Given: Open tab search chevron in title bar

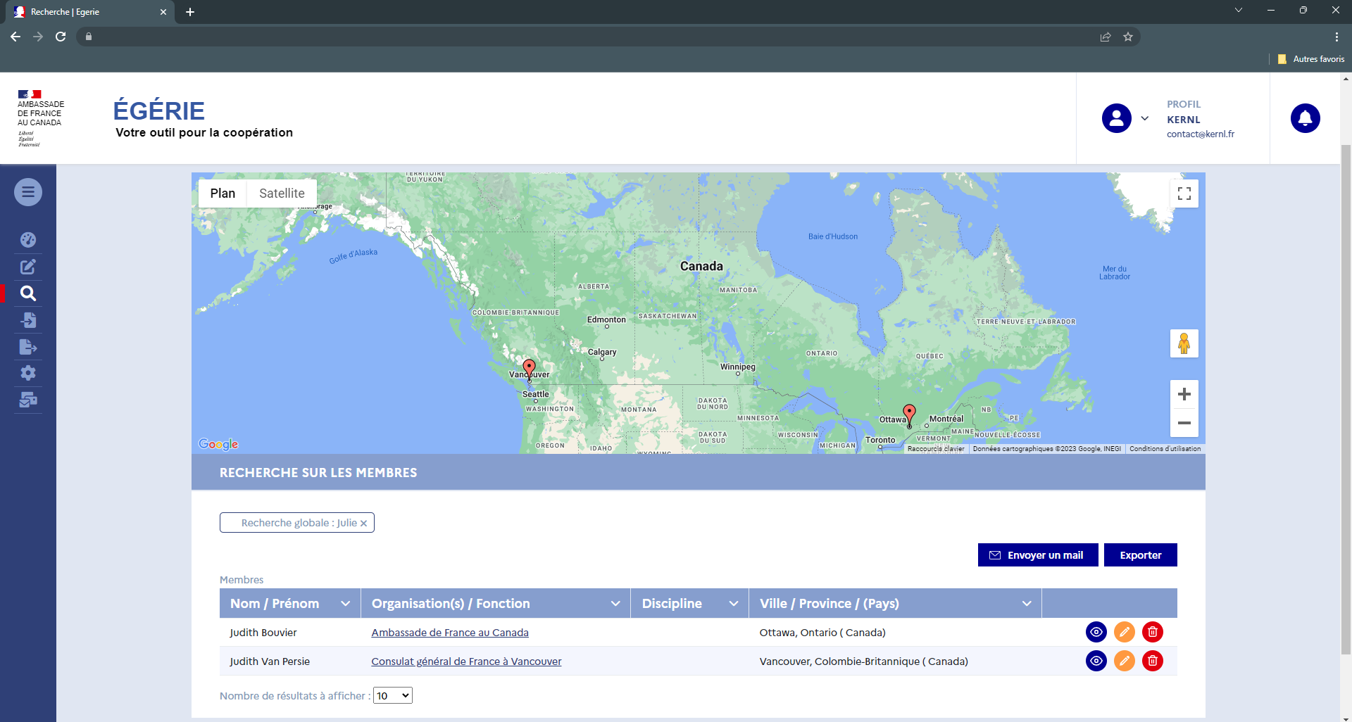Looking at the screenshot, I should pos(1239,10).
